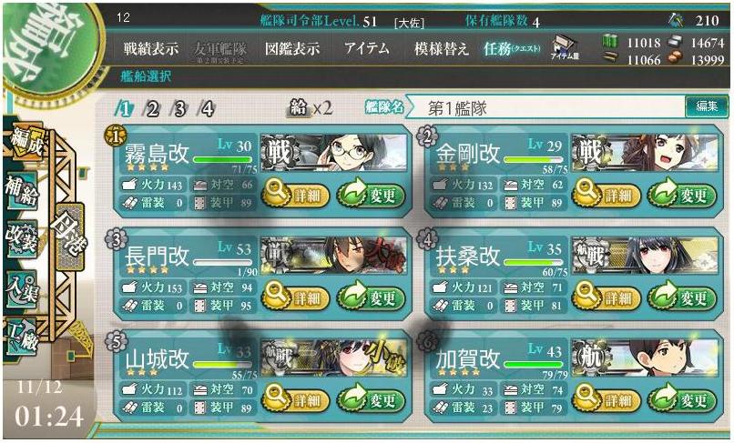Open 図鑑表示 encyclopedia menu
Screen dimensions: 734x443
pos(292,47)
